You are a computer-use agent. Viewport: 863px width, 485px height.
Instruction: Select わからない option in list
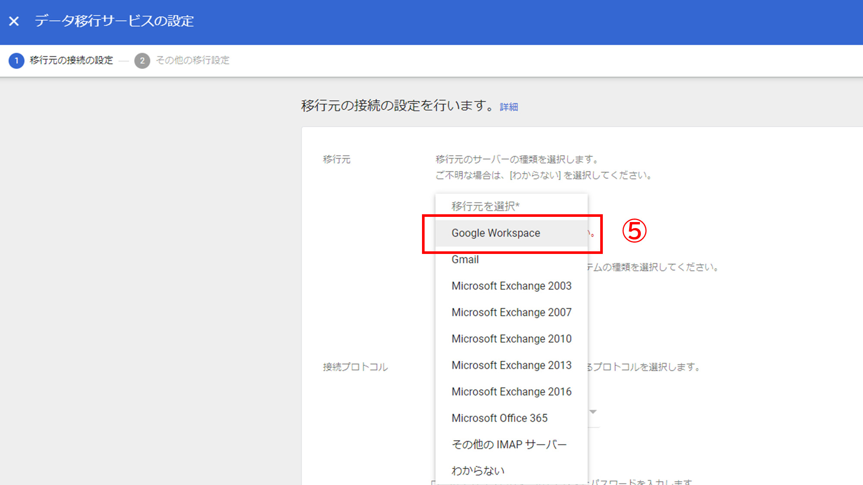(x=511, y=471)
